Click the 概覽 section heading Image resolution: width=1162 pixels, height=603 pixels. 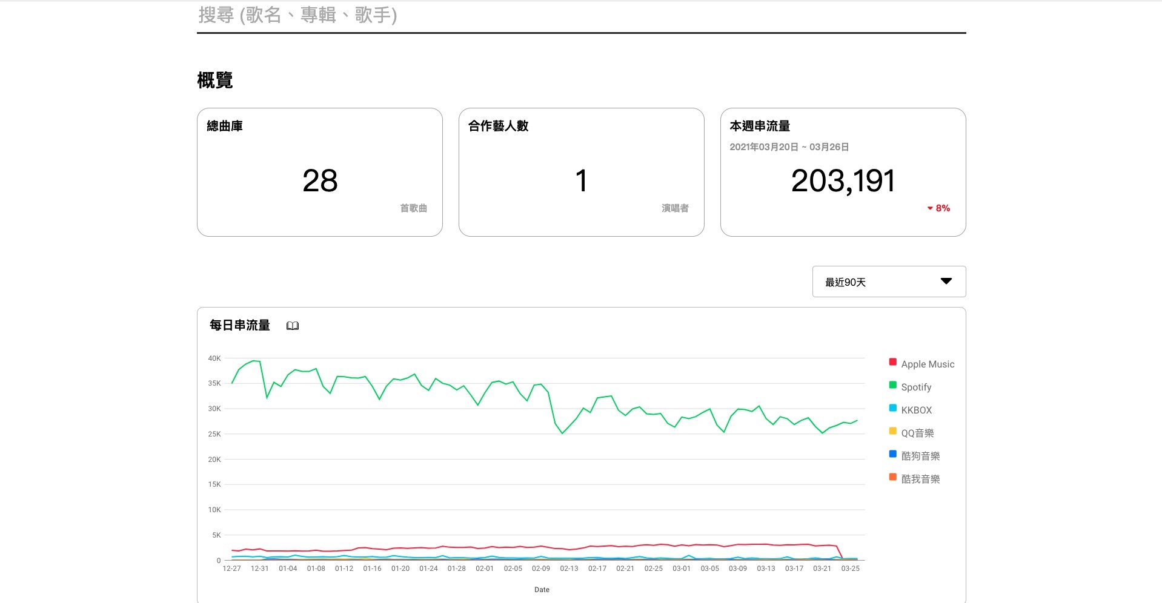click(x=215, y=80)
